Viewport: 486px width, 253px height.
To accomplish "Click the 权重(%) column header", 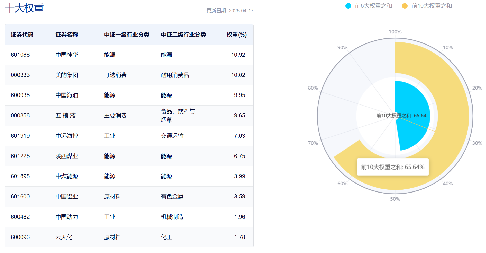I will click(x=237, y=35).
